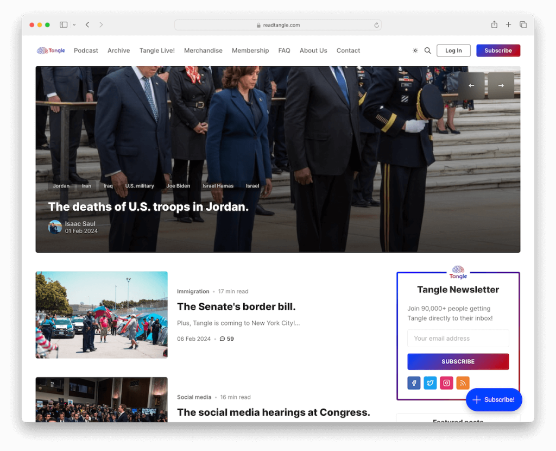Show previous featured slide arrow

471,85
